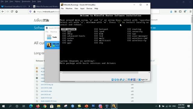This screenshot has height=109, width=193.
Task: Open Firefox downloads panel arrow
Action: (171, 12)
